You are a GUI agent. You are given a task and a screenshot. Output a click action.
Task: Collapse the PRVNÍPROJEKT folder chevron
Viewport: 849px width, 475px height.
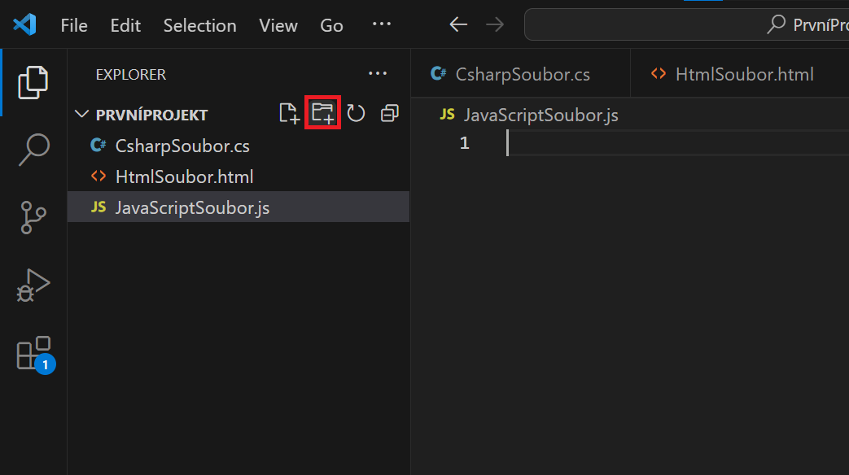[x=81, y=114]
